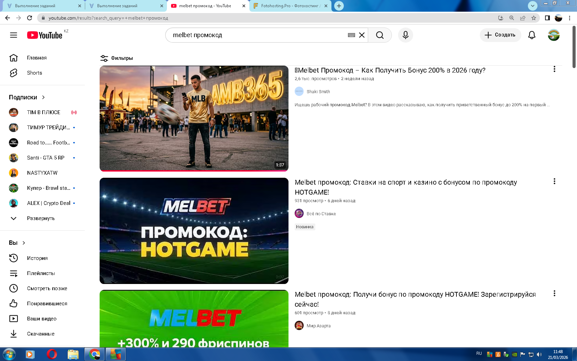
Task: Open more options for the Получи бонус video
Action: pos(554,293)
